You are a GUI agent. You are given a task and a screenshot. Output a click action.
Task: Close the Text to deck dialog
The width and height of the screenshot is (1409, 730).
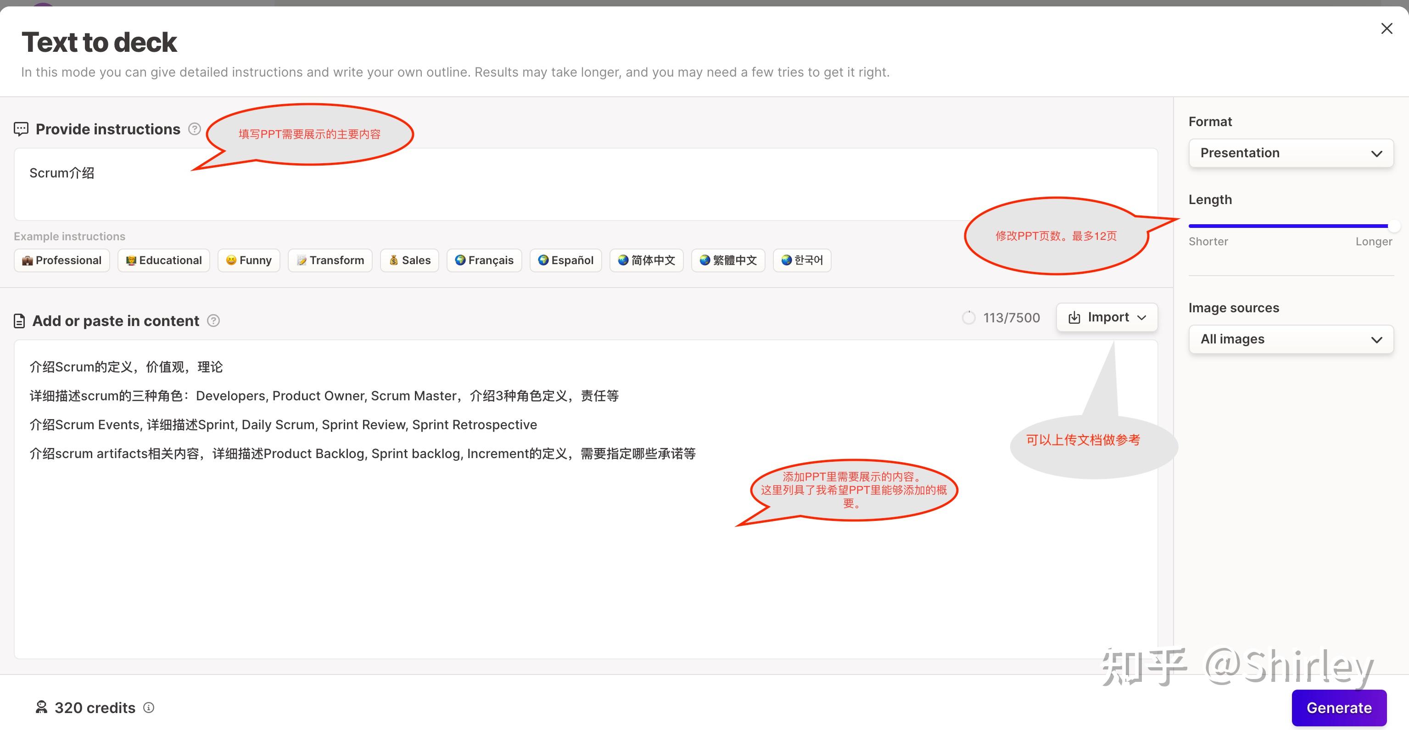[x=1387, y=28]
